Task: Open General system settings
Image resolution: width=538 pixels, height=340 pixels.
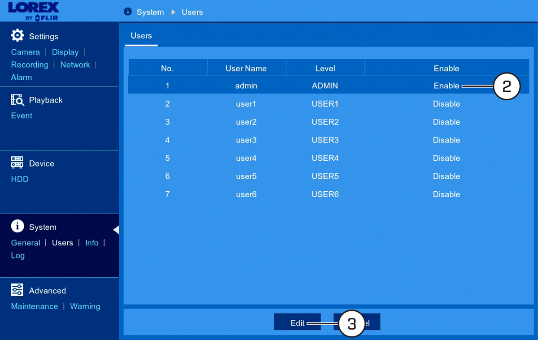Action: point(26,243)
